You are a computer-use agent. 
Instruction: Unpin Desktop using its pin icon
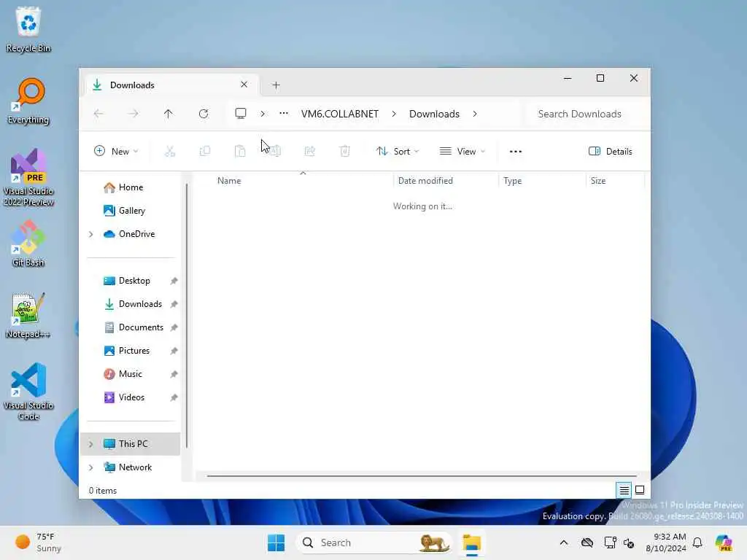(174, 281)
